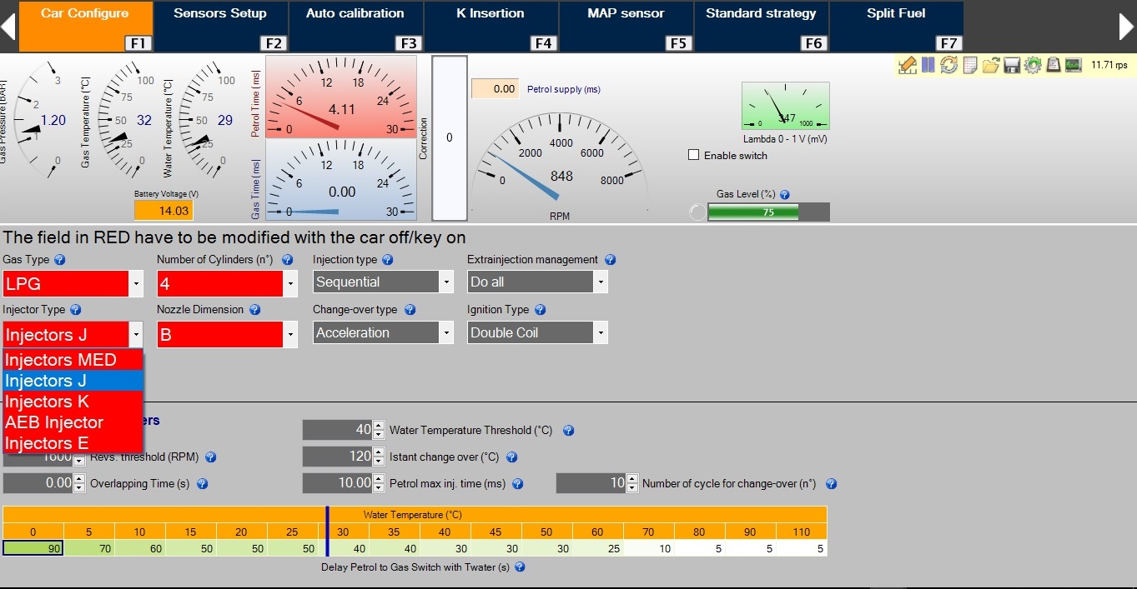
Task: Click the floppy disk save icon
Action: 1011,65
